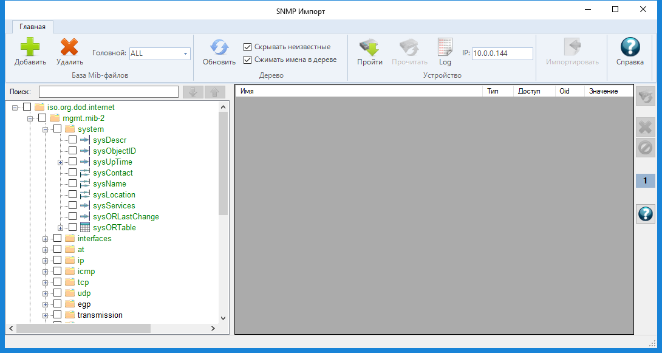Image resolution: width=662 pixels, height=353 pixels.
Task: Click tree scrollbar right arrow
Action: (x=214, y=329)
